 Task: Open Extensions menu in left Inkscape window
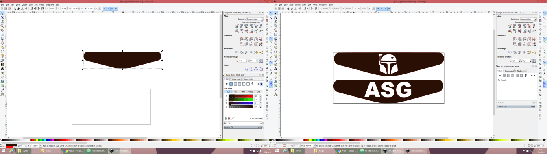[50, 5]
